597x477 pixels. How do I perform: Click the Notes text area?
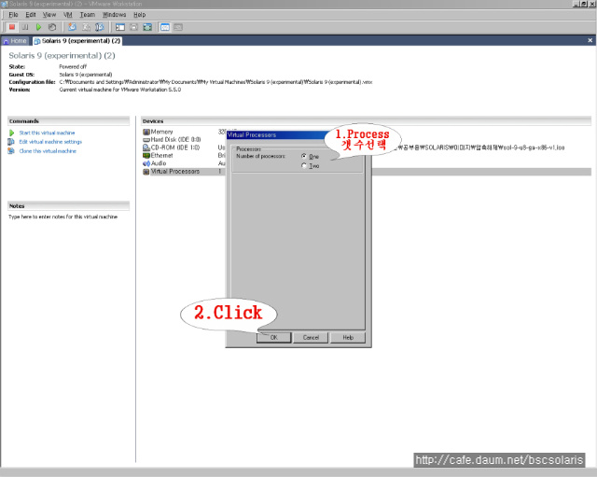pyautogui.click(x=63, y=217)
